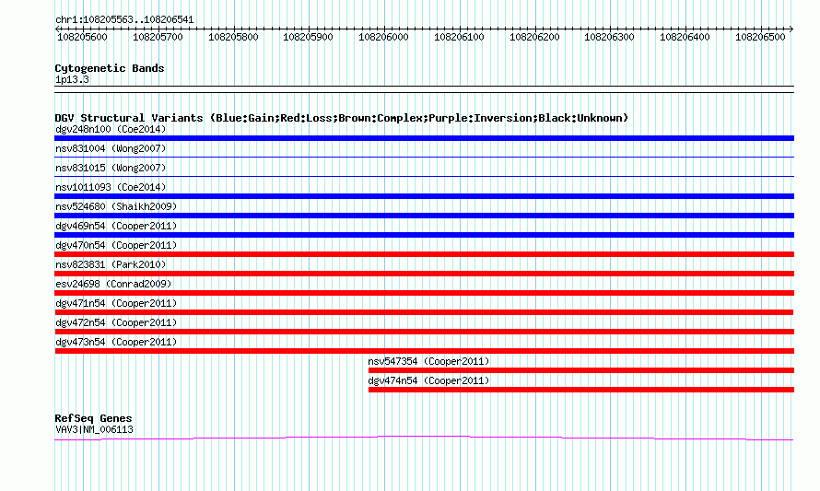Click the Cytogenetic Bands track heading
Screen dimensions: 820x491
(110, 68)
